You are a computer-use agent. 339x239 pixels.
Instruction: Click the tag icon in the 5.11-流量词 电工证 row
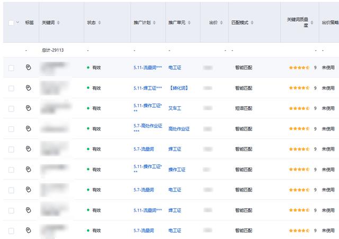point(28,67)
